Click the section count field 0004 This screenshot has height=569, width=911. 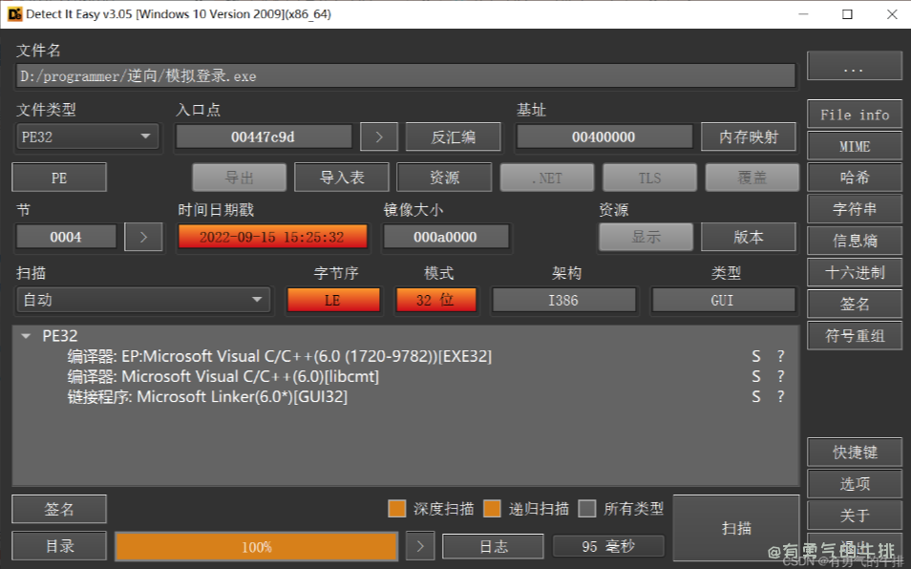[66, 237]
